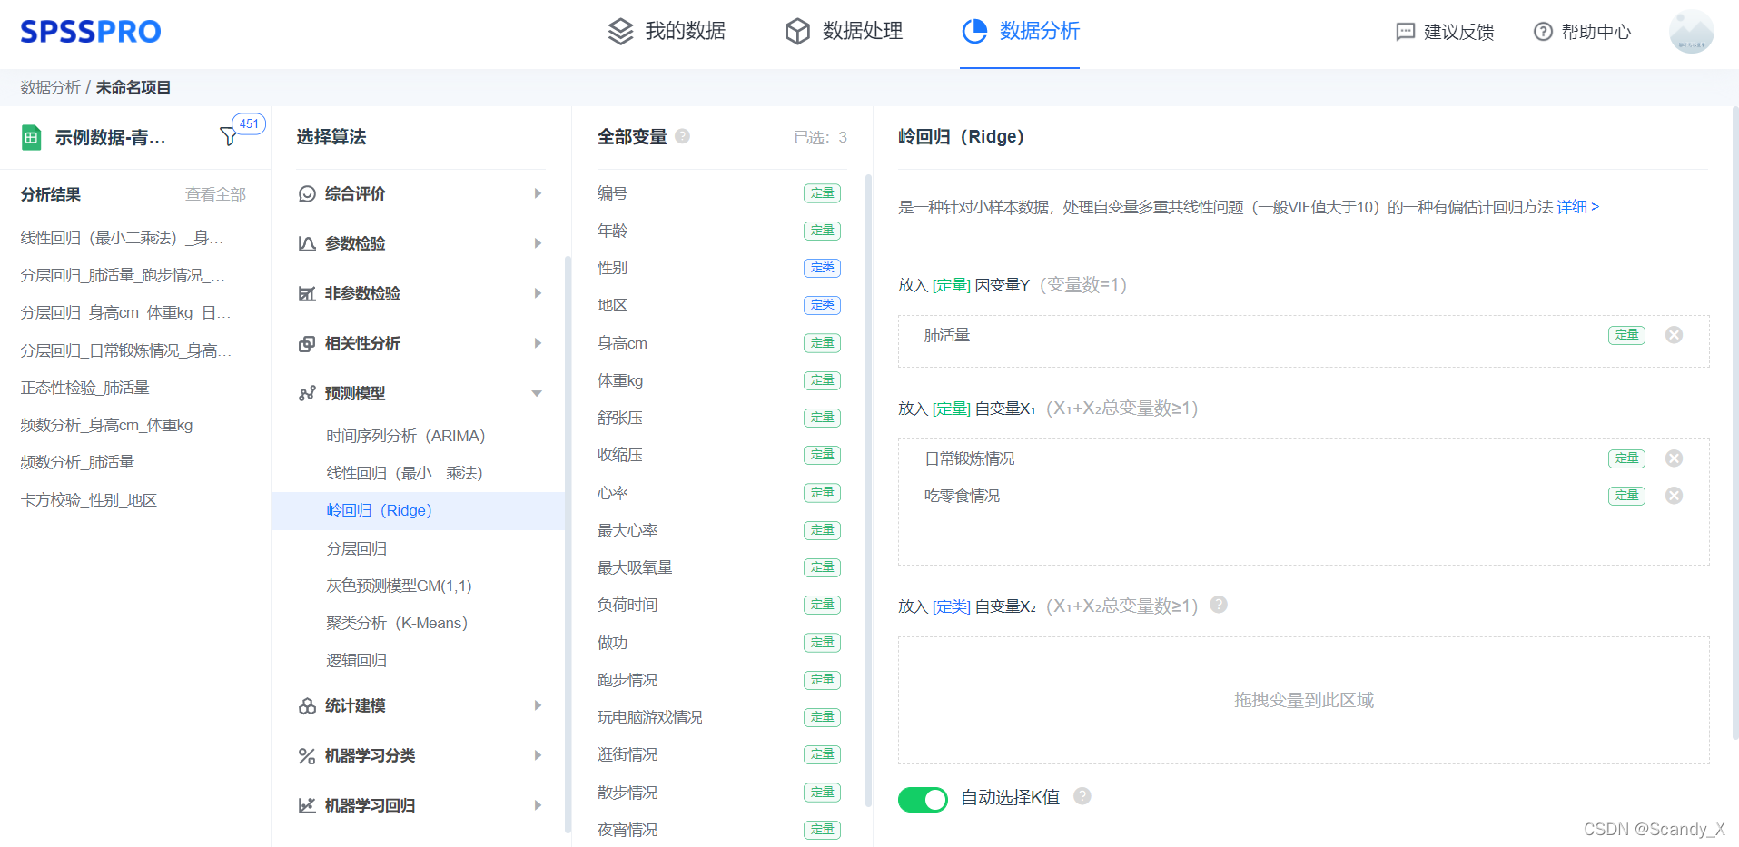Click the 拖拽变量到此区域 drop zone

pyautogui.click(x=1303, y=700)
